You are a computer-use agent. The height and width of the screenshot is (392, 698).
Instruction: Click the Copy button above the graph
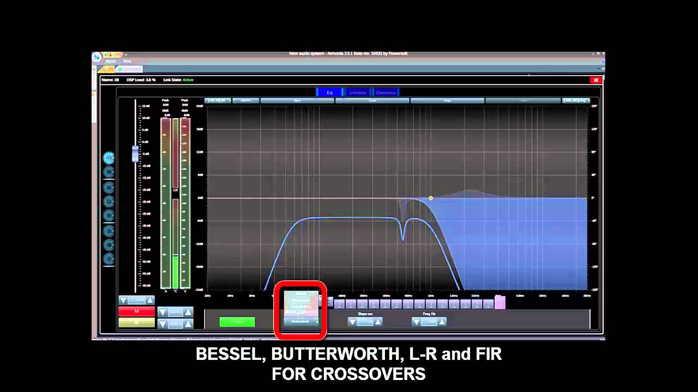coord(447,101)
